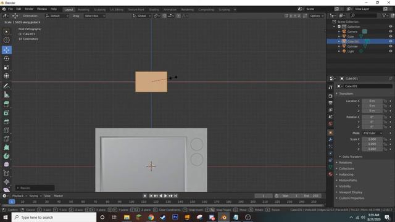Click the Location X value field
395x222 pixels.
pyautogui.click(x=372, y=101)
